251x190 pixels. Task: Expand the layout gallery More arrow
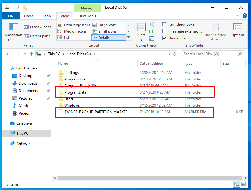tap(128, 38)
